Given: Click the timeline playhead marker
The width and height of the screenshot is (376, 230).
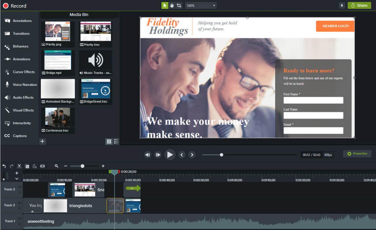Looking at the screenshot, I should [x=115, y=172].
